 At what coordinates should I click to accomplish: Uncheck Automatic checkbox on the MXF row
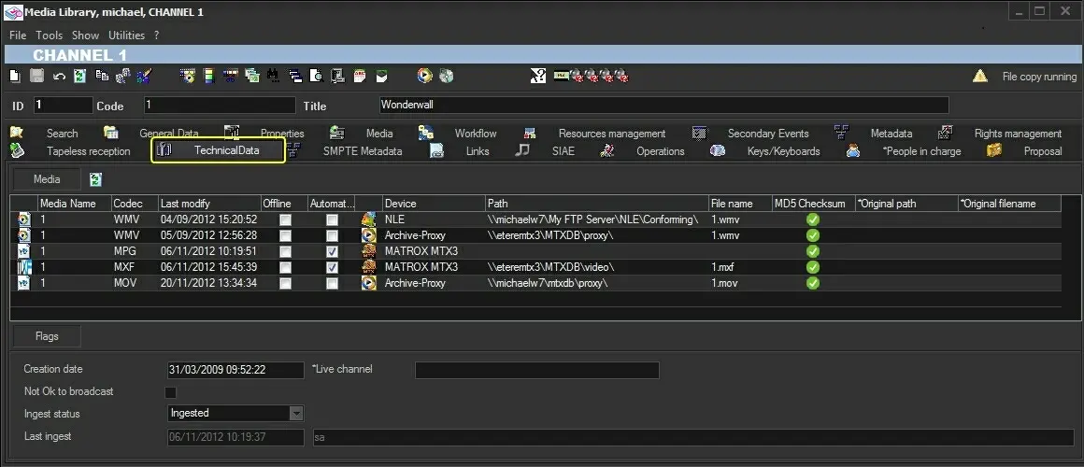(332, 267)
